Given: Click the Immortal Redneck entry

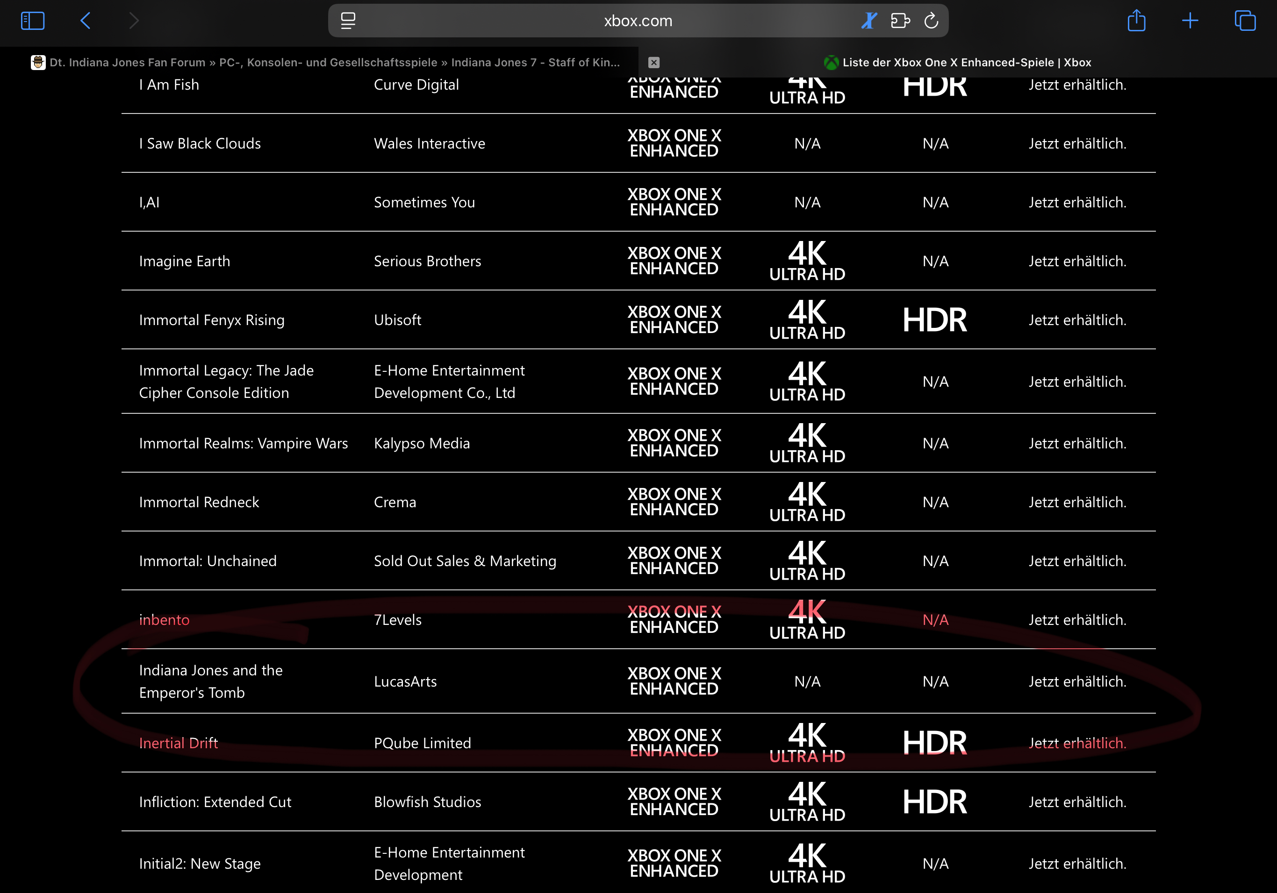Looking at the screenshot, I should [x=199, y=503].
